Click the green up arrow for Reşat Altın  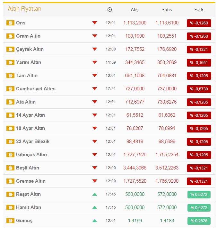pyautogui.click(x=94, y=194)
